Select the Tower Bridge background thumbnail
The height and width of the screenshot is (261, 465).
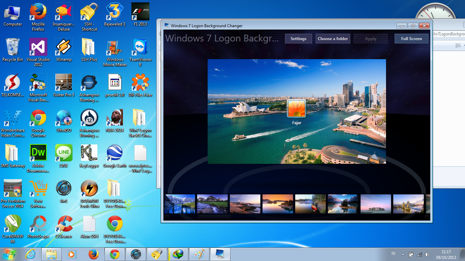point(408,203)
